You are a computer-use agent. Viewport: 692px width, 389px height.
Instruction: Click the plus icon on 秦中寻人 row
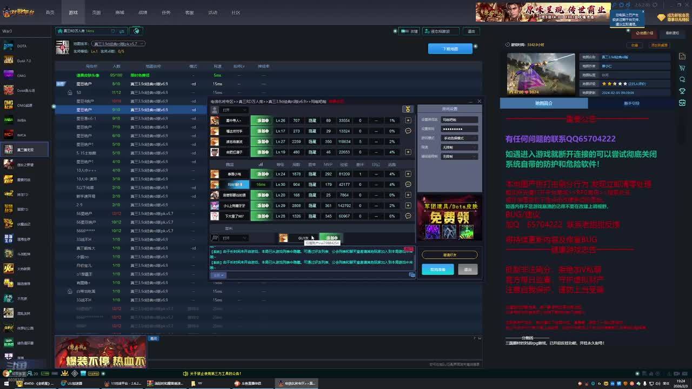pyautogui.click(x=408, y=120)
